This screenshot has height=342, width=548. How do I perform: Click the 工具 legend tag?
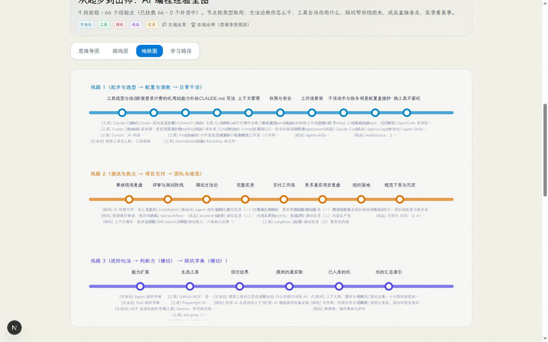pyautogui.click(x=104, y=25)
